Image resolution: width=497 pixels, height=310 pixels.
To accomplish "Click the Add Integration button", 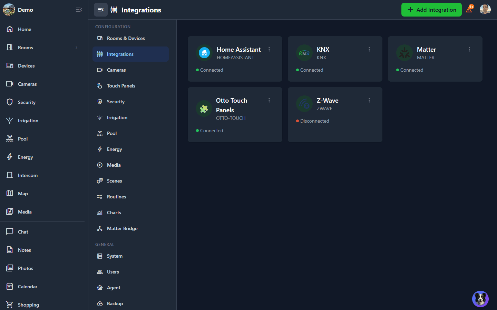I will coord(431,10).
